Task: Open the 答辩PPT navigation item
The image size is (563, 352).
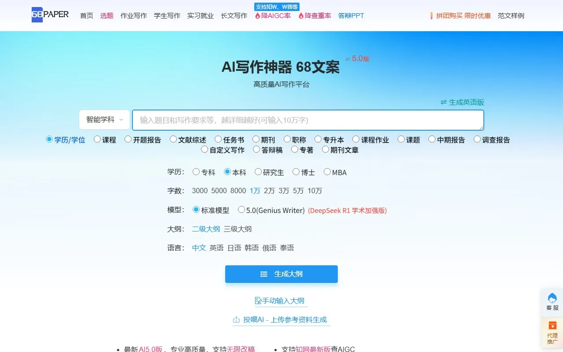Action: coord(351,16)
